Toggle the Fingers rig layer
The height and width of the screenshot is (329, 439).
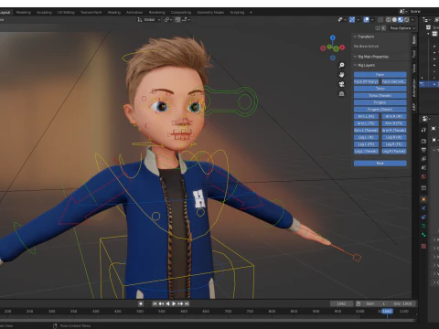coord(380,102)
